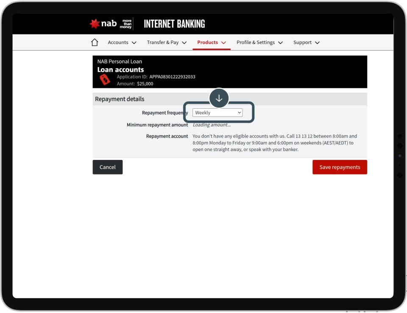407x313 pixels.
Task: Click the Application ID number text
Action: [172, 77]
